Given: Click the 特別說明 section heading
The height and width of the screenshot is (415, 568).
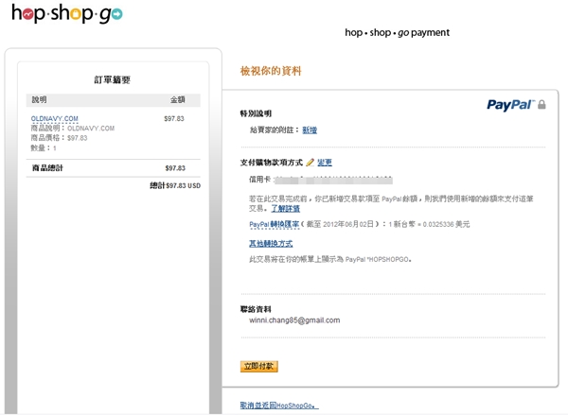Looking at the screenshot, I should coord(256,113).
